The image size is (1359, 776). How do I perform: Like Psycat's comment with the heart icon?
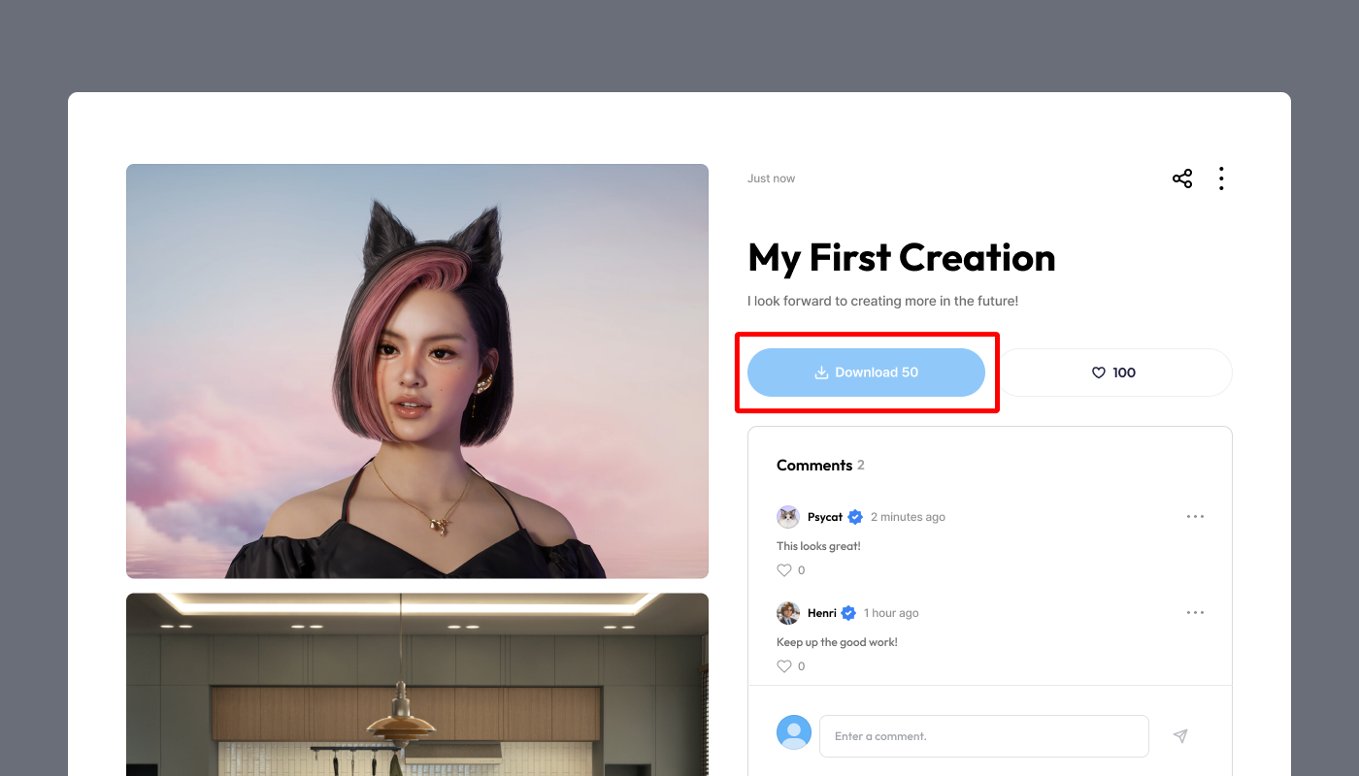coord(784,570)
